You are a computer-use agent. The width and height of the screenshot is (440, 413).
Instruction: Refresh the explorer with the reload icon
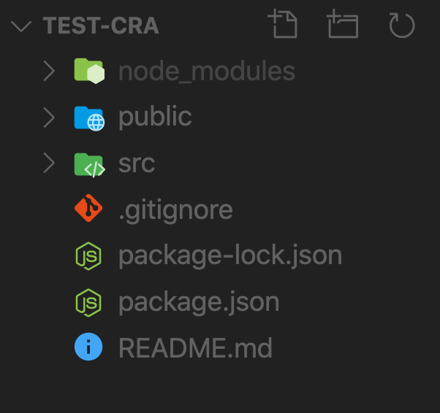[x=402, y=26]
